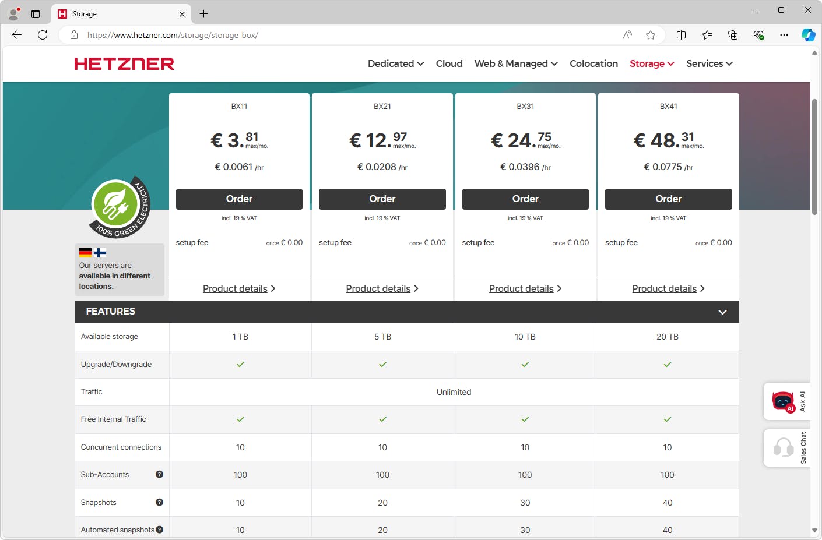Add this page to favorites
822x540 pixels.
coord(651,35)
